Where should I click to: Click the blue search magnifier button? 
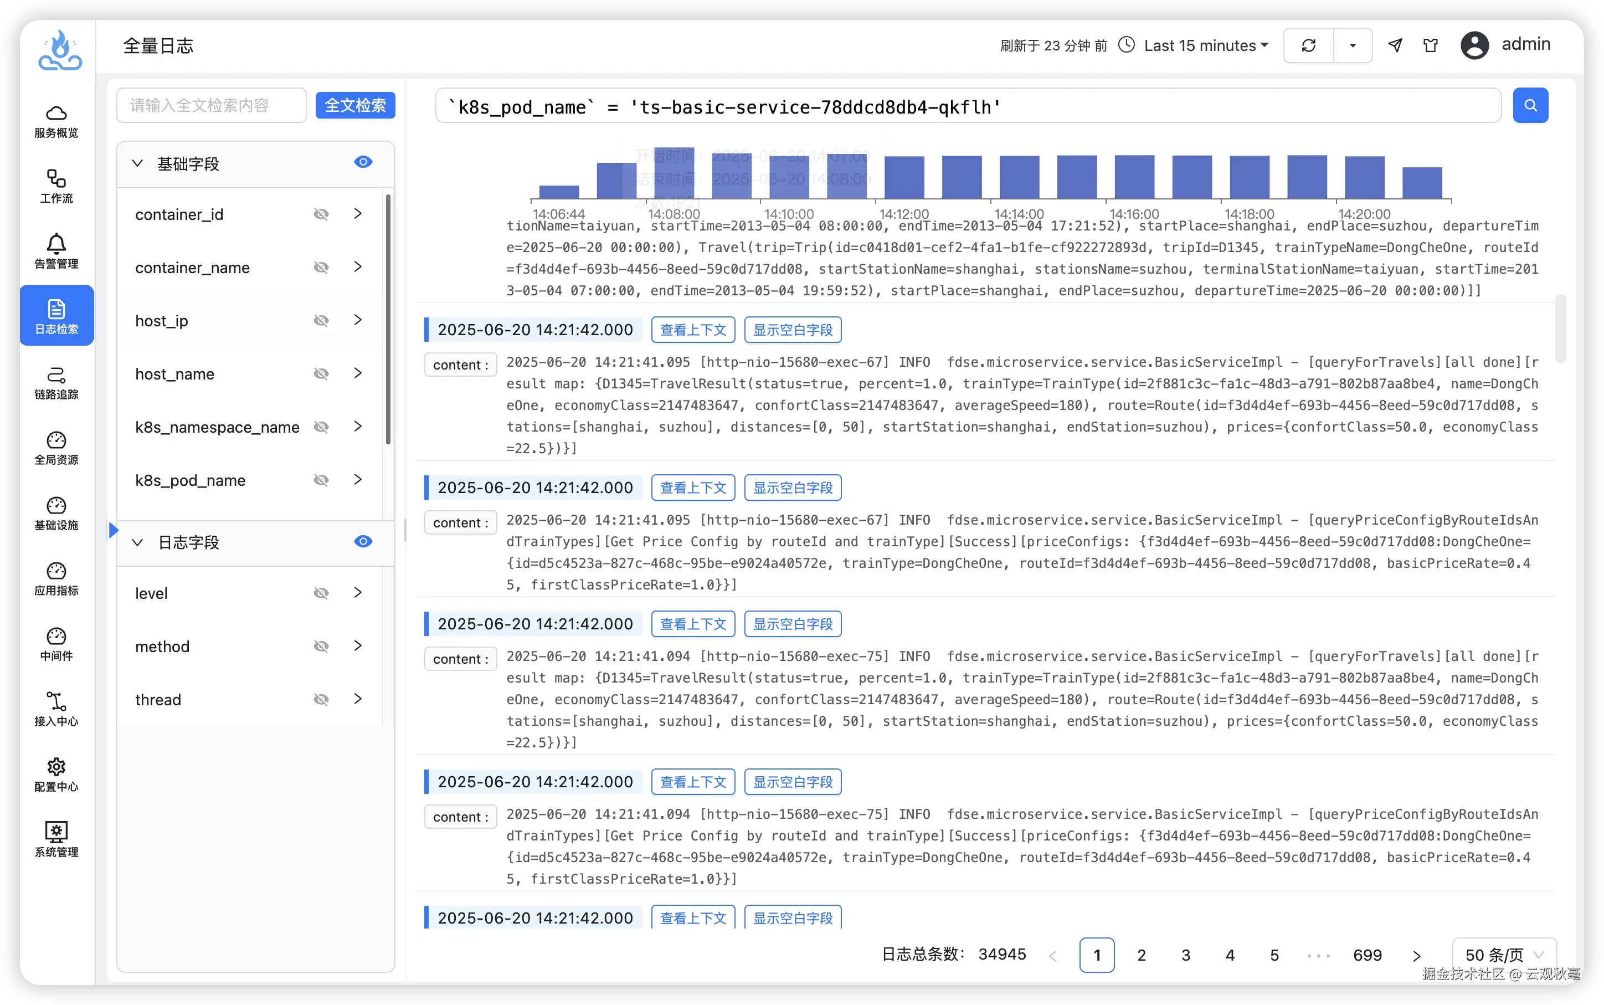pos(1530,106)
